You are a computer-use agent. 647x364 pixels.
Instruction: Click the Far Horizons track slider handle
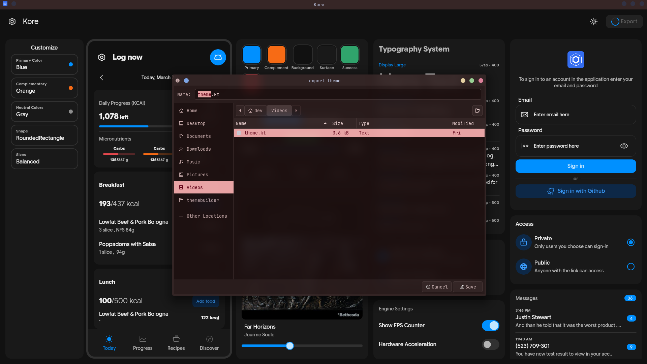point(290,345)
